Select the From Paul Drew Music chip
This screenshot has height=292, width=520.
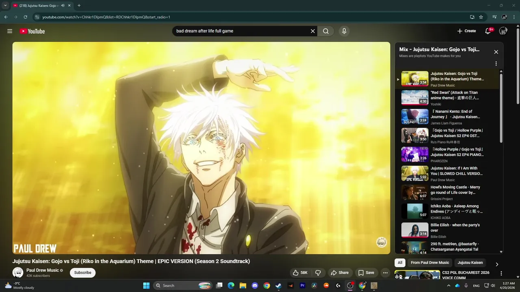(x=430, y=263)
